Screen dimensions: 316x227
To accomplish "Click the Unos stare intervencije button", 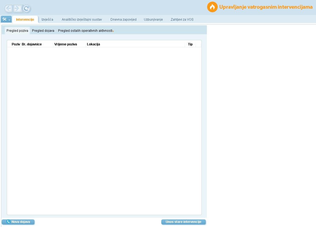I will point(183,222).
